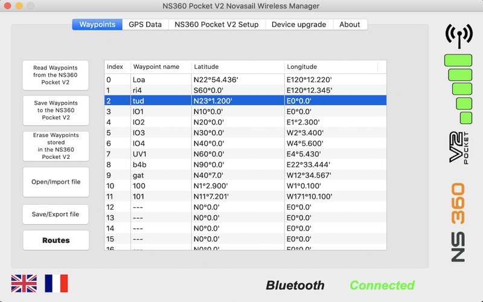This screenshot has width=483, height=302.
Task: Click latitude N11°7.201'
Action: click(x=211, y=197)
